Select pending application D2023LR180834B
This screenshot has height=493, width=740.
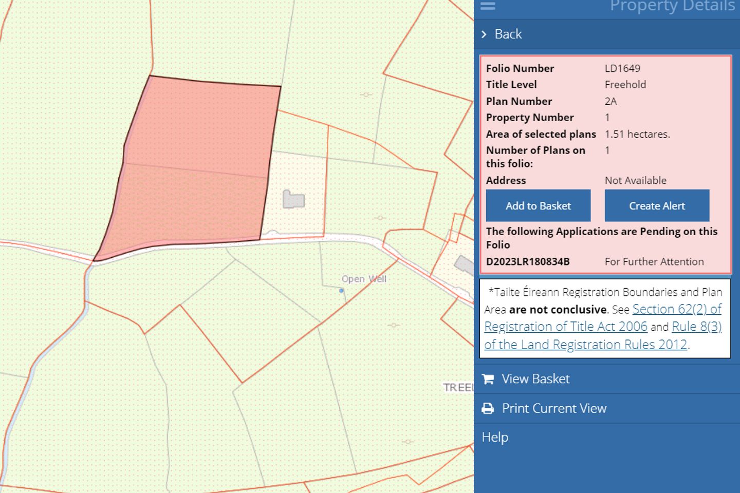coord(528,261)
